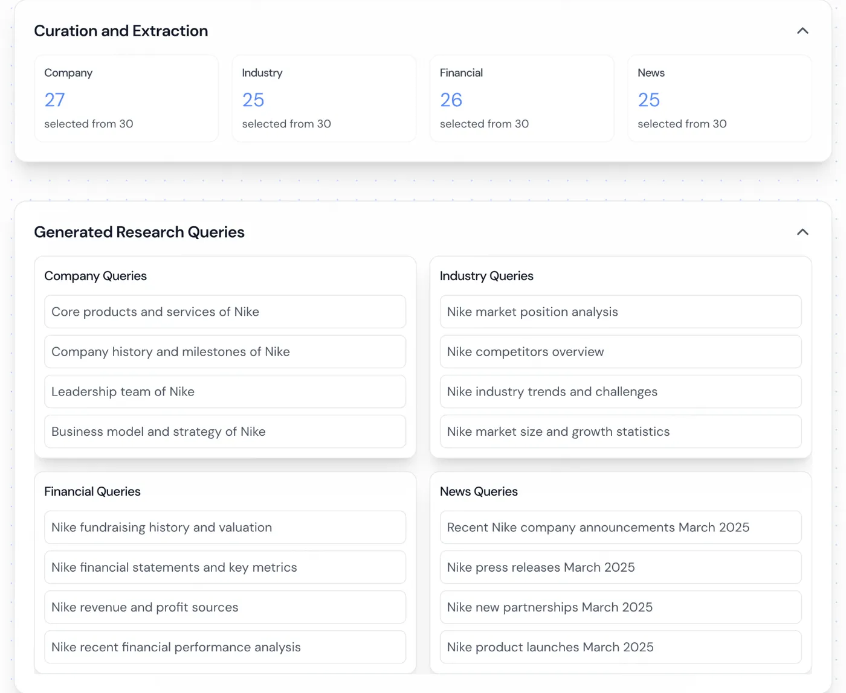Select 'Company history and milestones of Nike' query
The width and height of the screenshot is (846, 693).
click(x=225, y=351)
